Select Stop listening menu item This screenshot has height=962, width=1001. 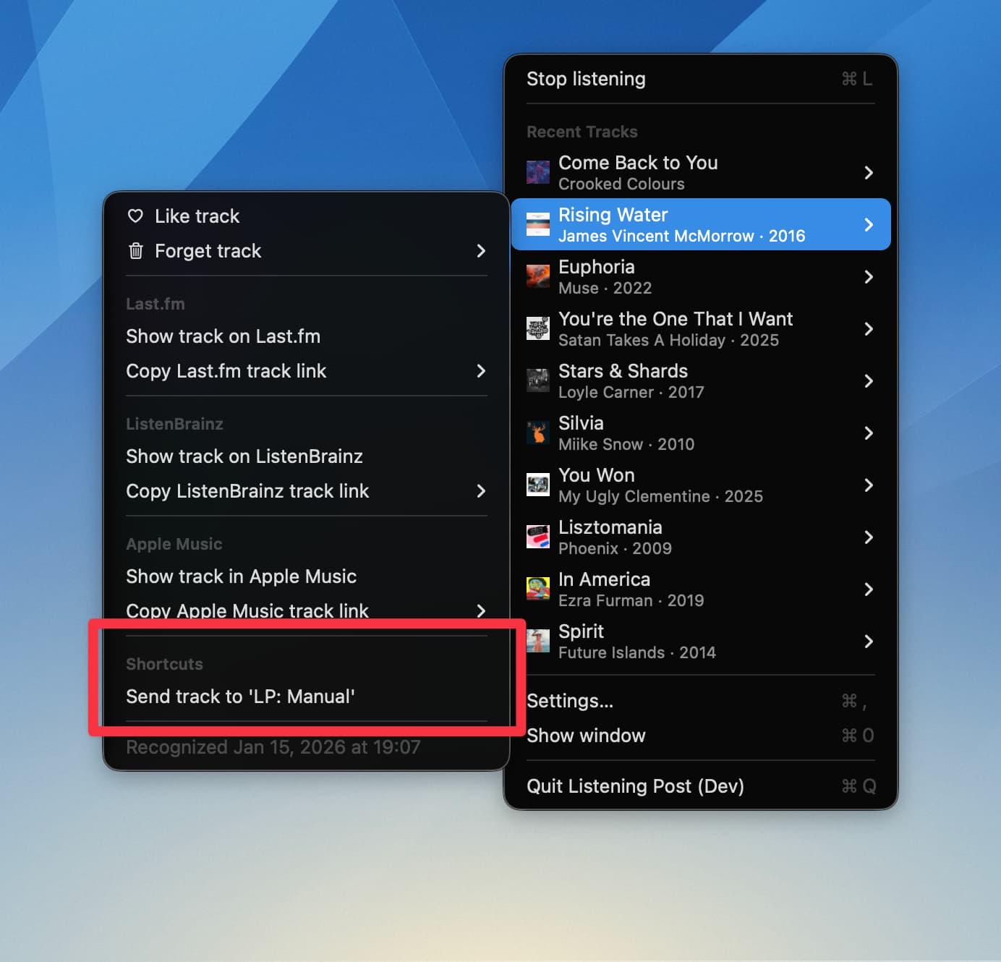(x=586, y=79)
